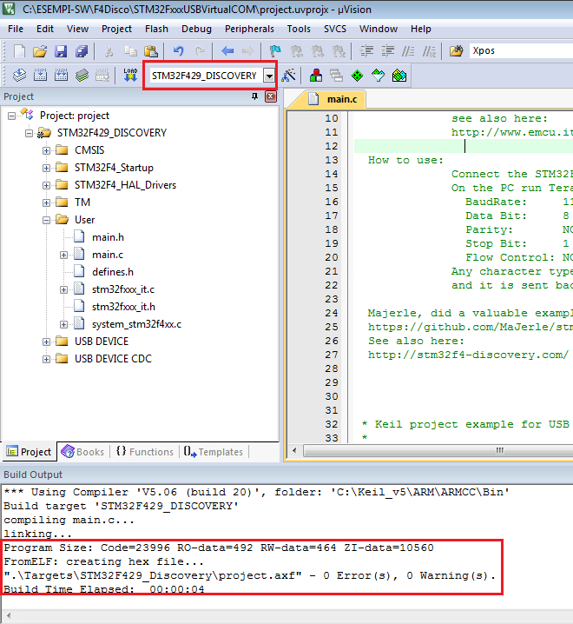Click Navigate Backwards blue arrow

click(227, 51)
